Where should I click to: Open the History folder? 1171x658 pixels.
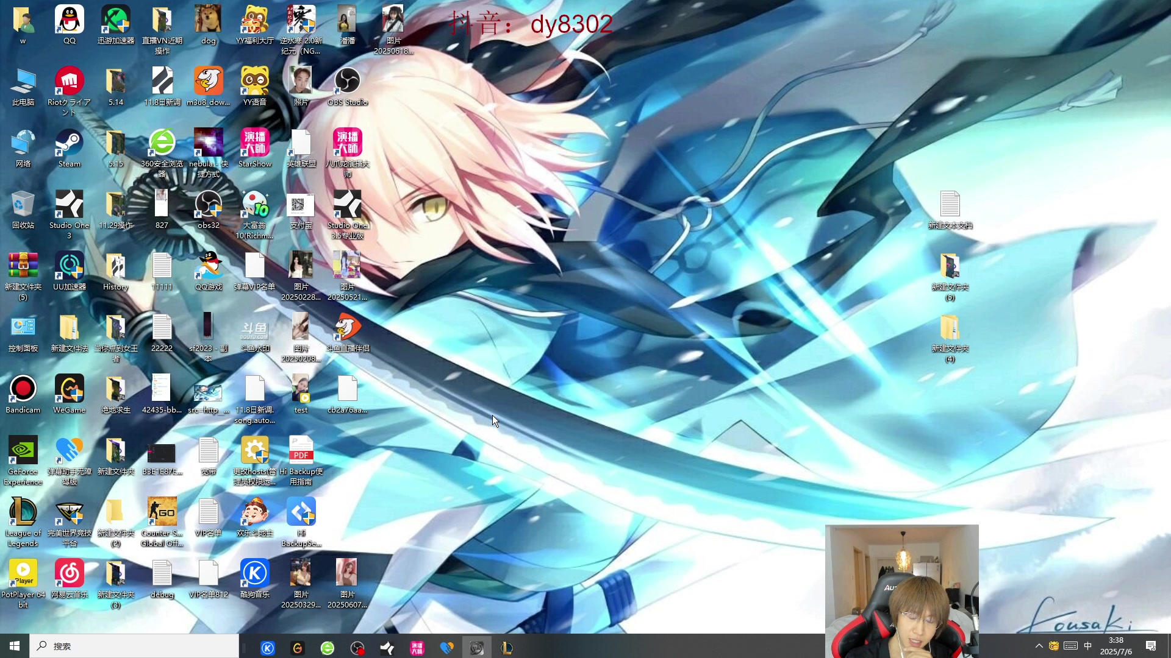click(116, 266)
